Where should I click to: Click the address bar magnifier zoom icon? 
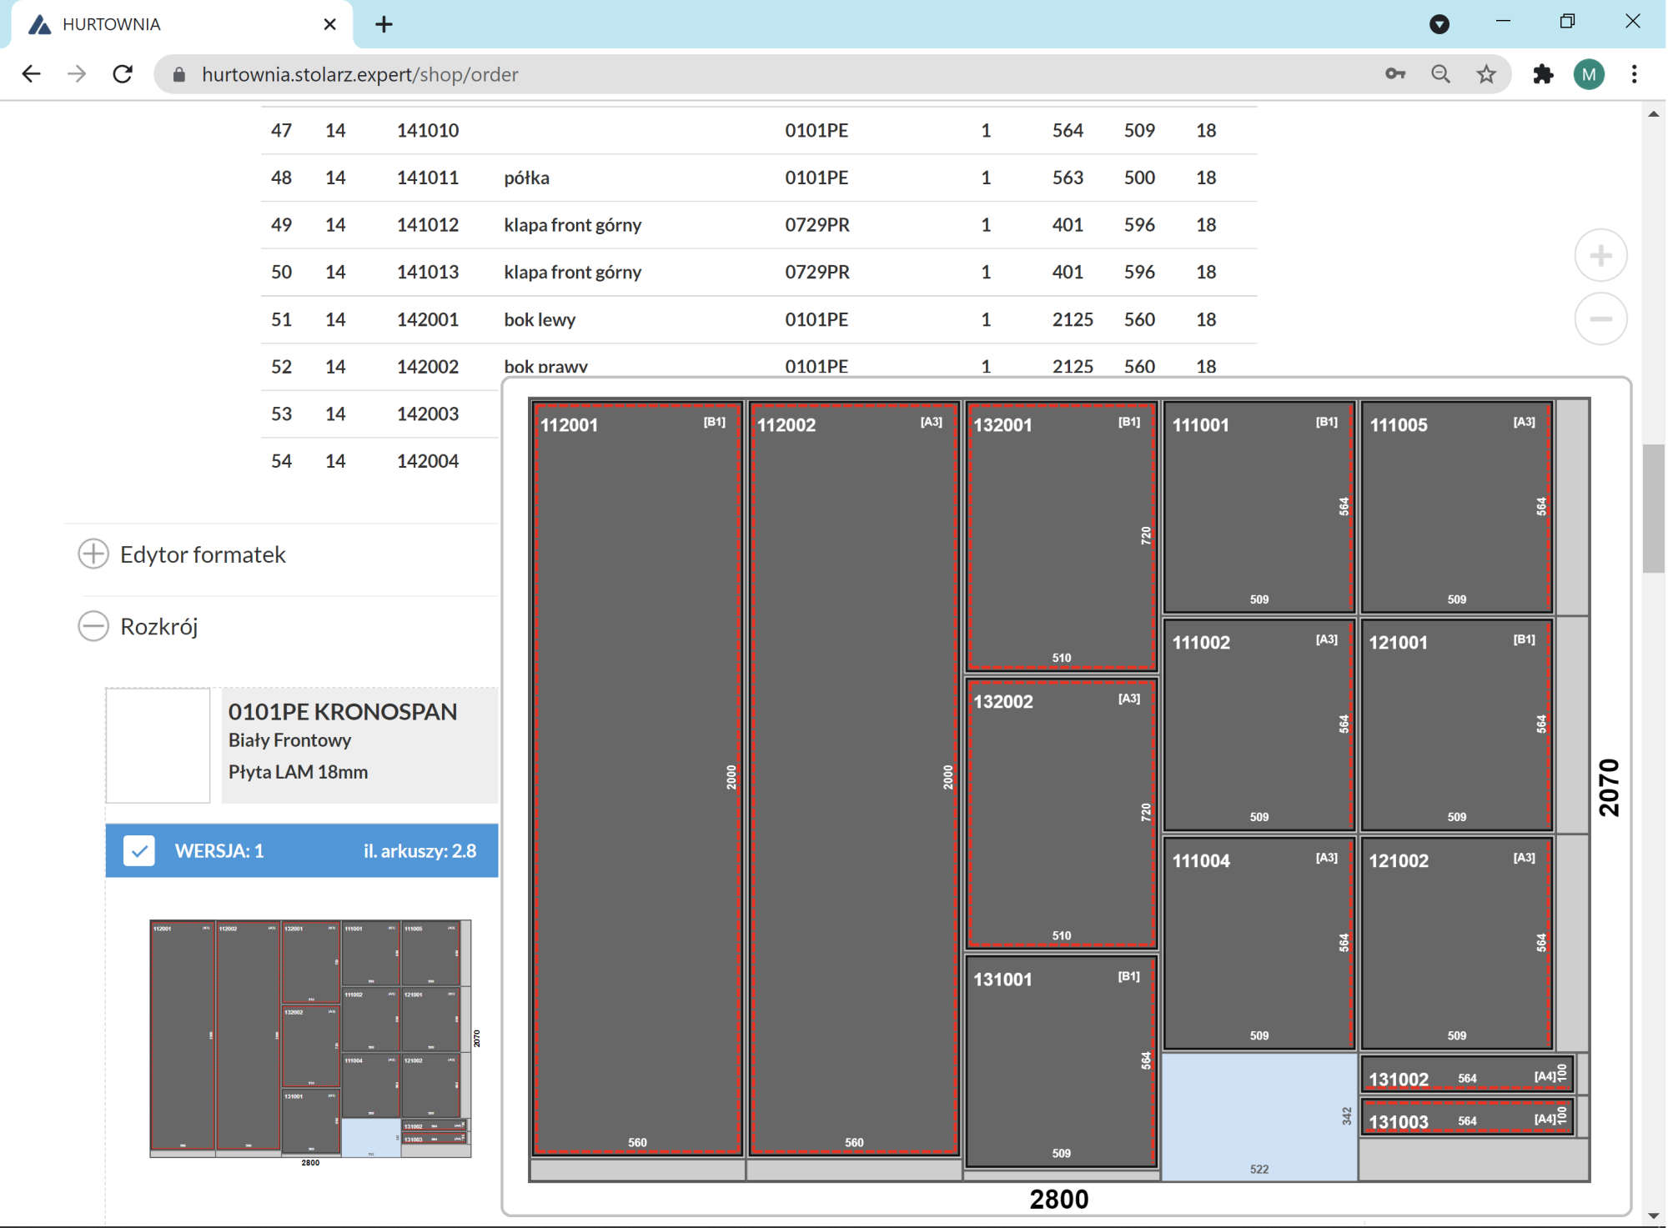click(1440, 74)
